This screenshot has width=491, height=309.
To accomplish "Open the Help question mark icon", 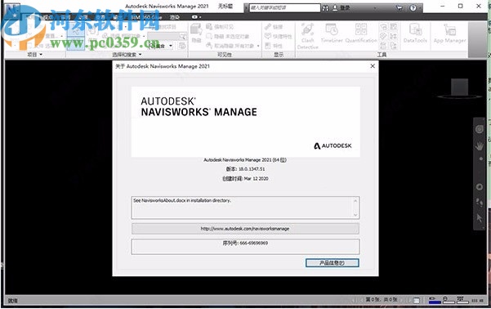I will (x=413, y=8).
